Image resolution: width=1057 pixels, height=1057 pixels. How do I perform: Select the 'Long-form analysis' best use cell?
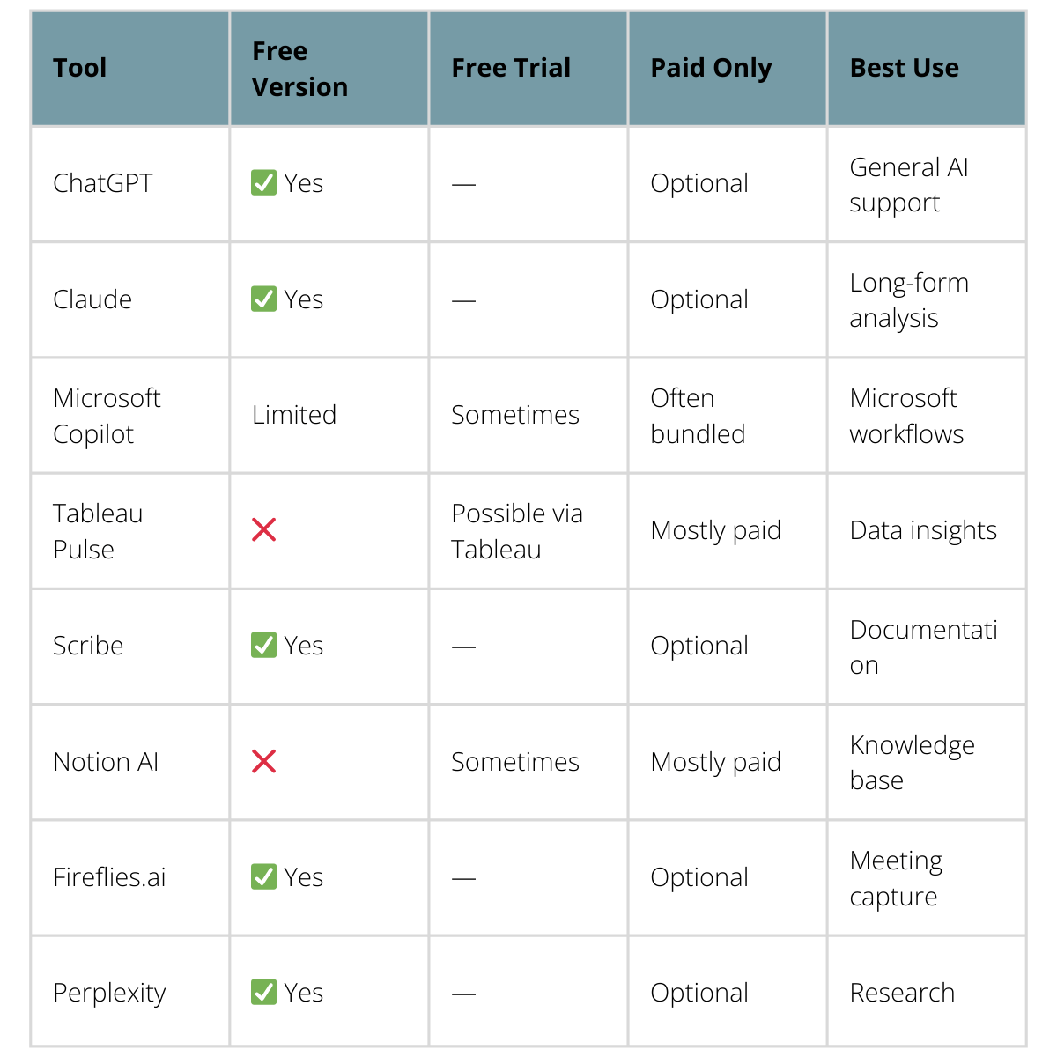[x=909, y=300]
